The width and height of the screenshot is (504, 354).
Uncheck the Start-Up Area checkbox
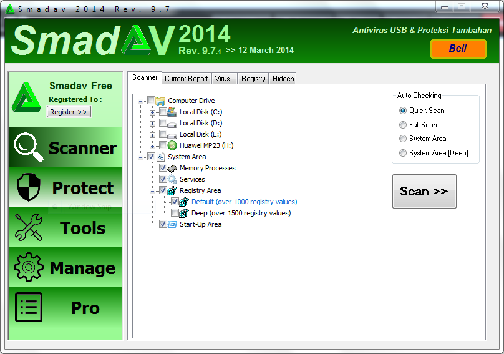pos(163,224)
